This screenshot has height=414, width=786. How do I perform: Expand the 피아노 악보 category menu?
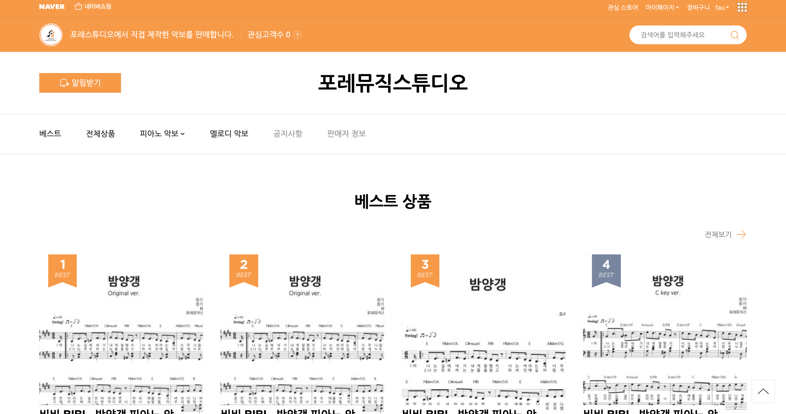pos(162,133)
